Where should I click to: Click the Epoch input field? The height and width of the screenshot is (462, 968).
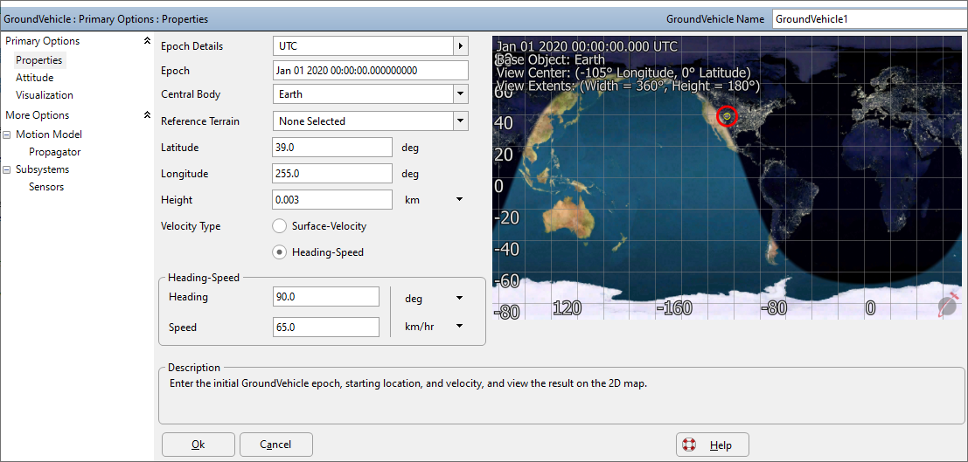pos(371,71)
